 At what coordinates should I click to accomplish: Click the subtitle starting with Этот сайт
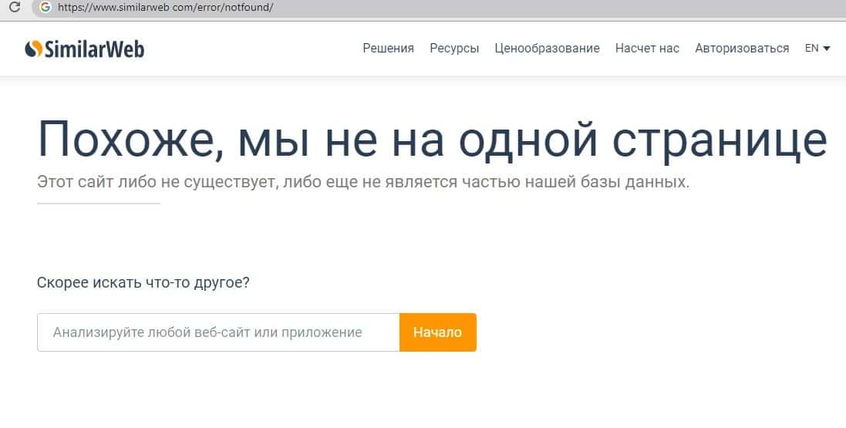tap(362, 183)
